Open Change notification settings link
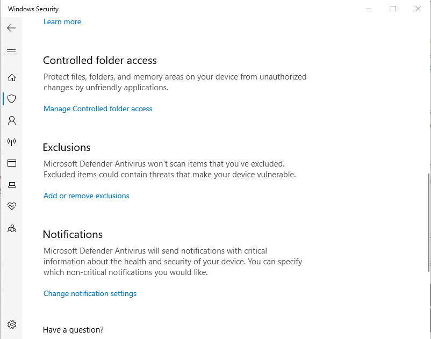The height and width of the screenshot is (339, 431). pyautogui.click(x=90, y=294)
